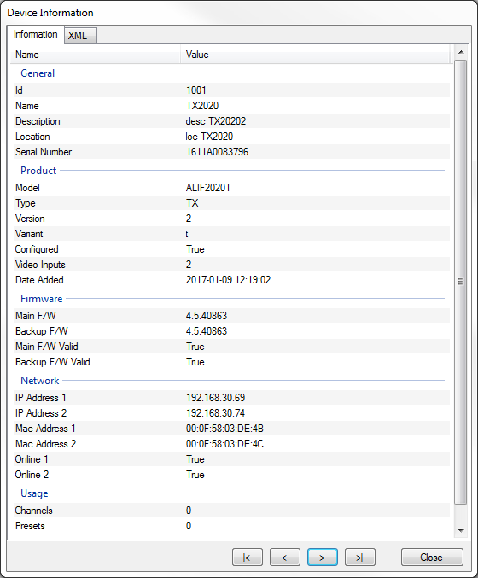Go to the next device record
This screenshot has width=478, height=578.
[322, 557]
